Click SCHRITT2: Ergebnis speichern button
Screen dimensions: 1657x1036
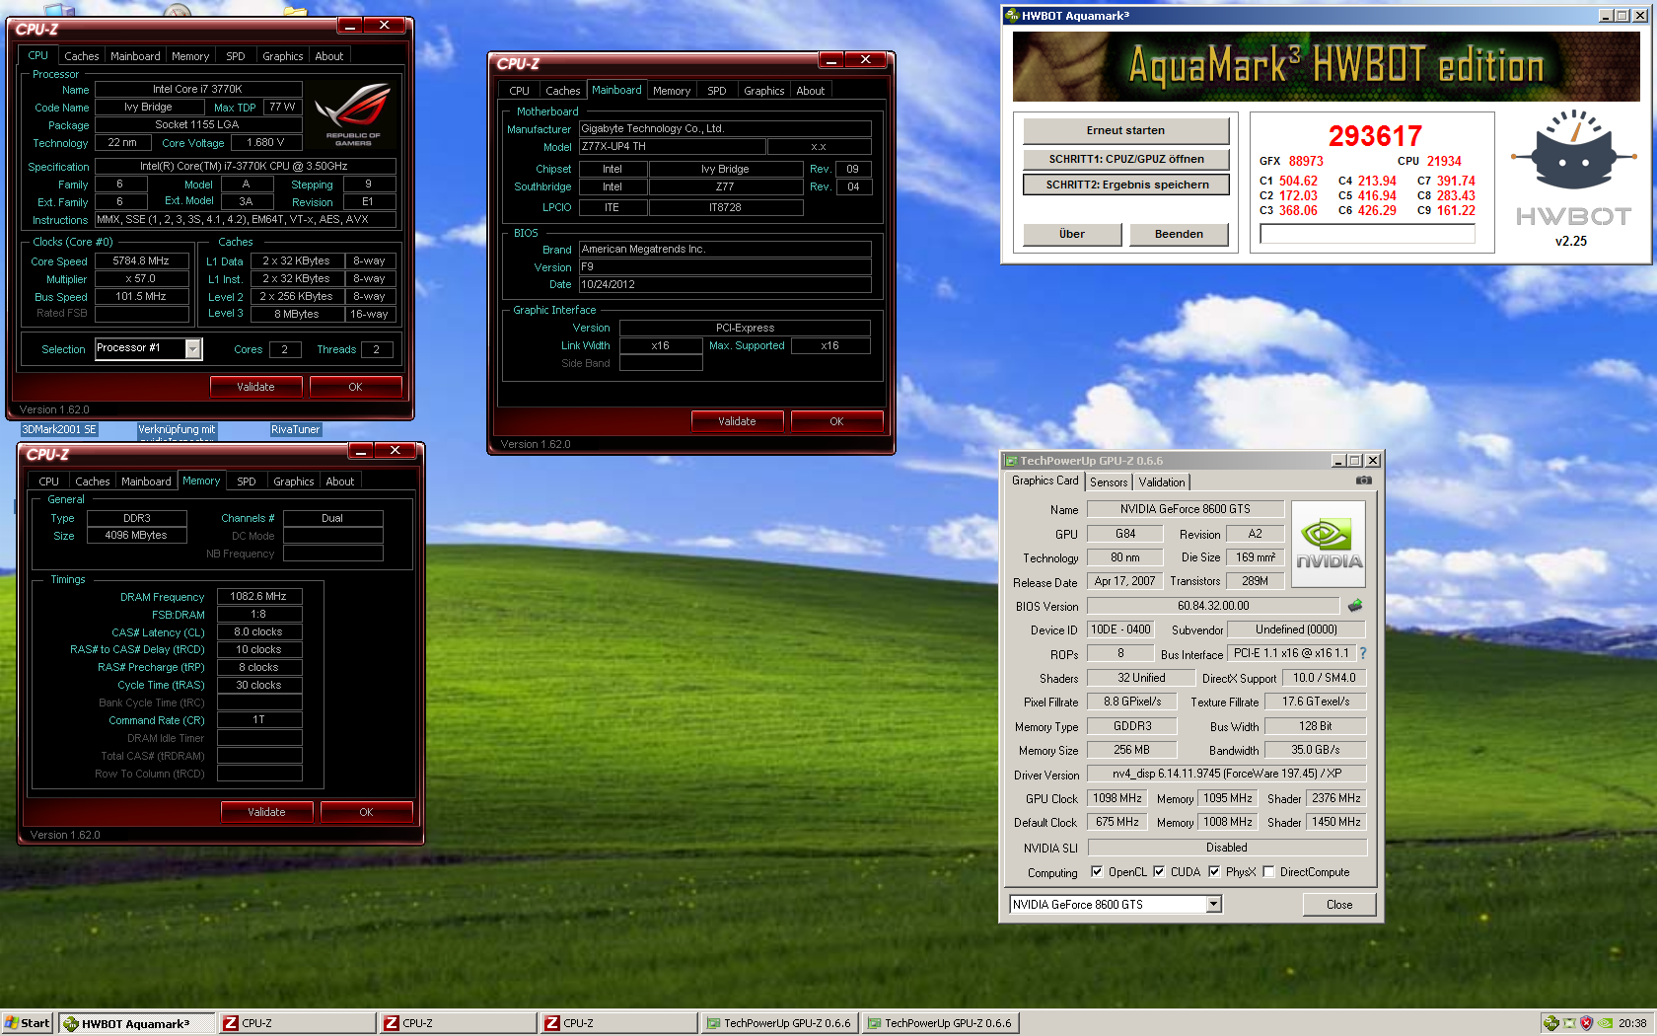[1125, 185]
